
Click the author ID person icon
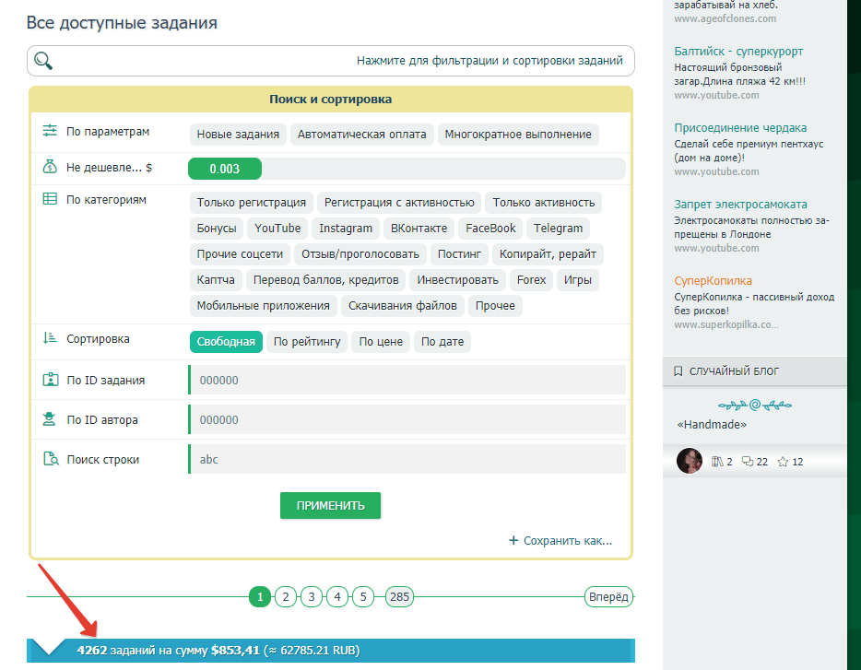[x=50, y=419]
